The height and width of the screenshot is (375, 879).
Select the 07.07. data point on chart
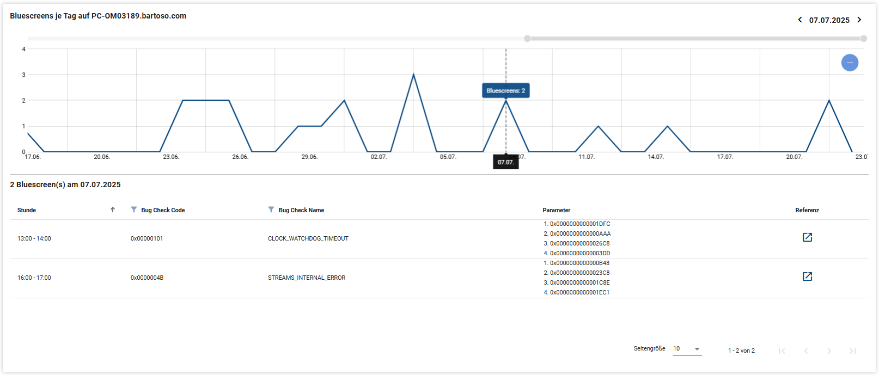coord(506,101)
